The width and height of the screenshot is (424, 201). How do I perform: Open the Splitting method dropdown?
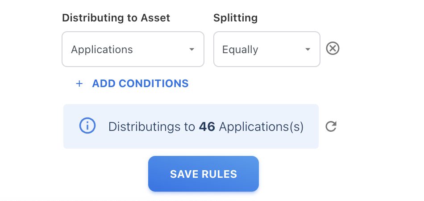(x=266, y=49)
